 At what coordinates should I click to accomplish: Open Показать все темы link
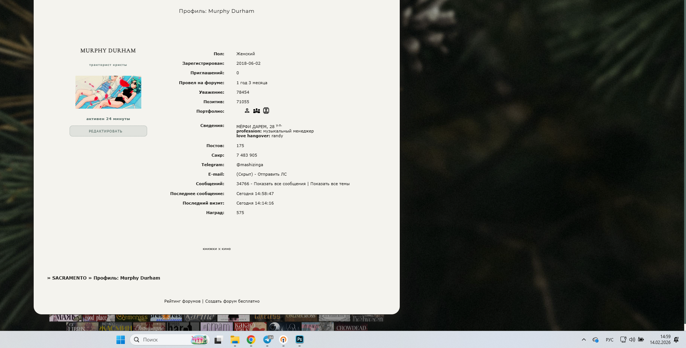coord(330,184)
